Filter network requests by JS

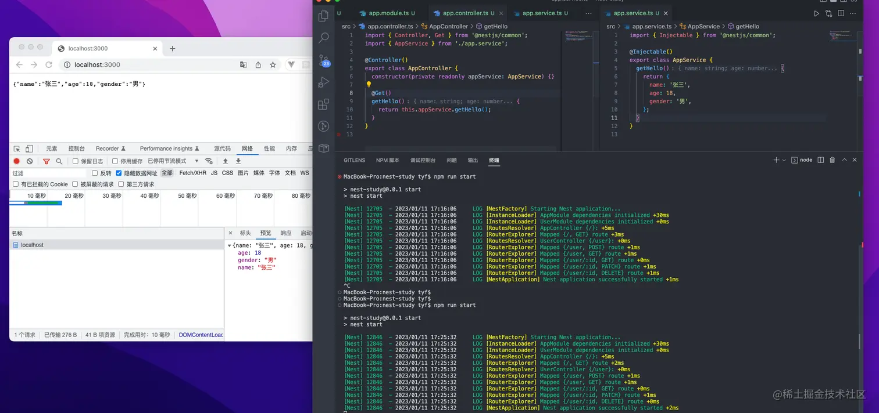(214, 173)
